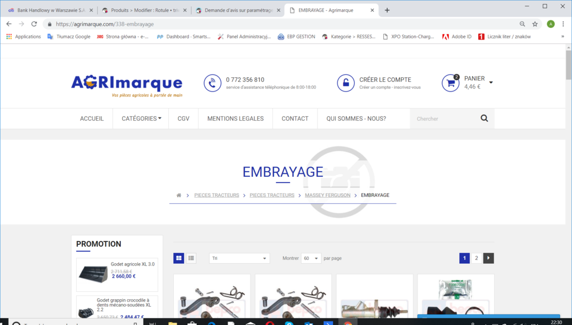The image size is (572, 325).
Task: Open Godet grappin crocodile promotion
Action: [x=124, y=305]
